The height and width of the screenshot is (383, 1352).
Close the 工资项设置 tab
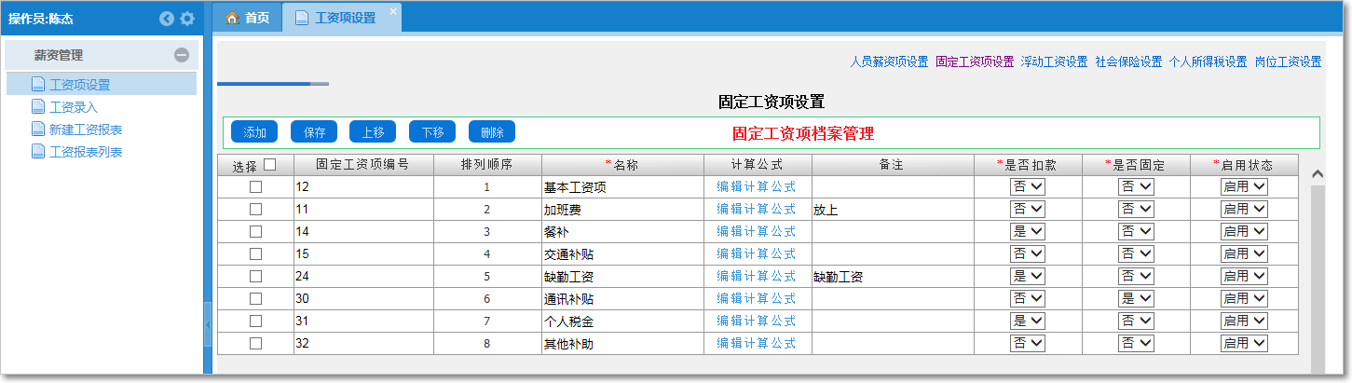393,10
